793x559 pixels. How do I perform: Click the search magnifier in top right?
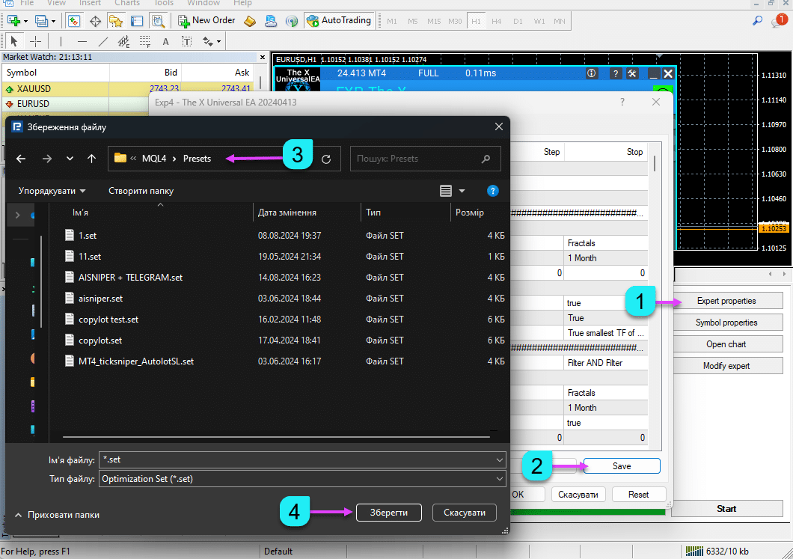point(758,20)
